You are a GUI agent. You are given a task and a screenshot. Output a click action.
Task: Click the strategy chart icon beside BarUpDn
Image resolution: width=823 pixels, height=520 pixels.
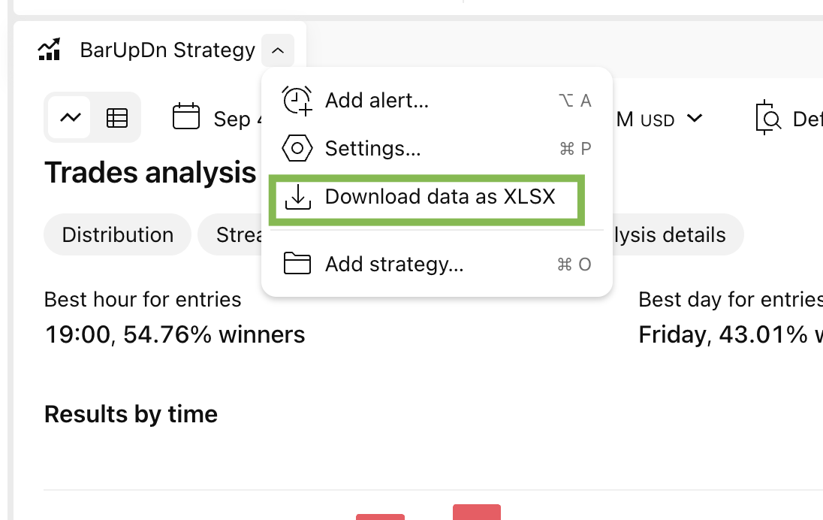50,50
